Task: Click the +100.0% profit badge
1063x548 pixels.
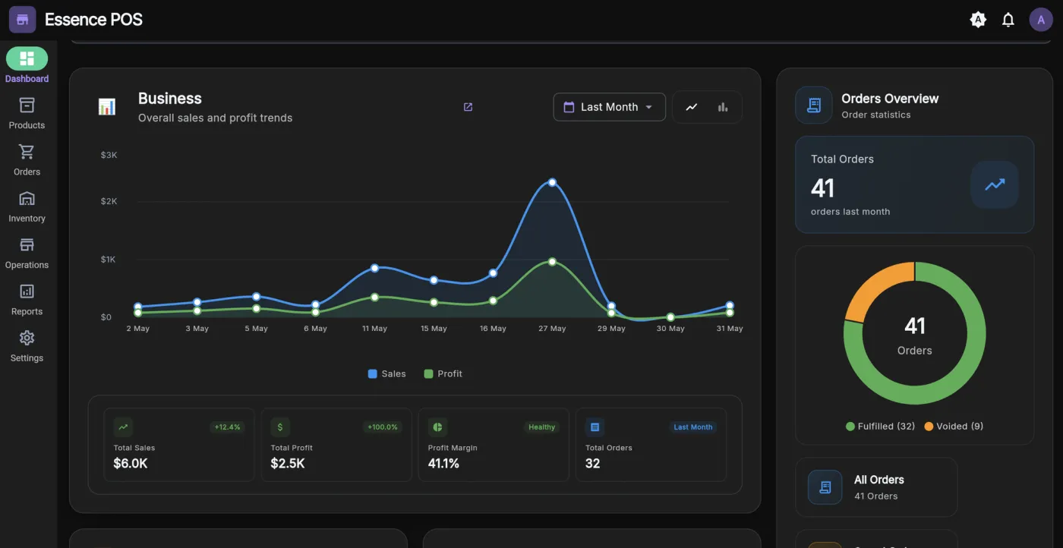Action: 382,427
